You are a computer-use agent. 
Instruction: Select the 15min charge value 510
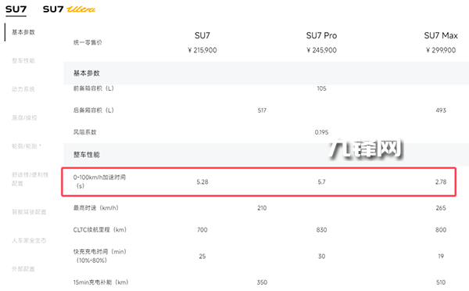click(441, 282)
